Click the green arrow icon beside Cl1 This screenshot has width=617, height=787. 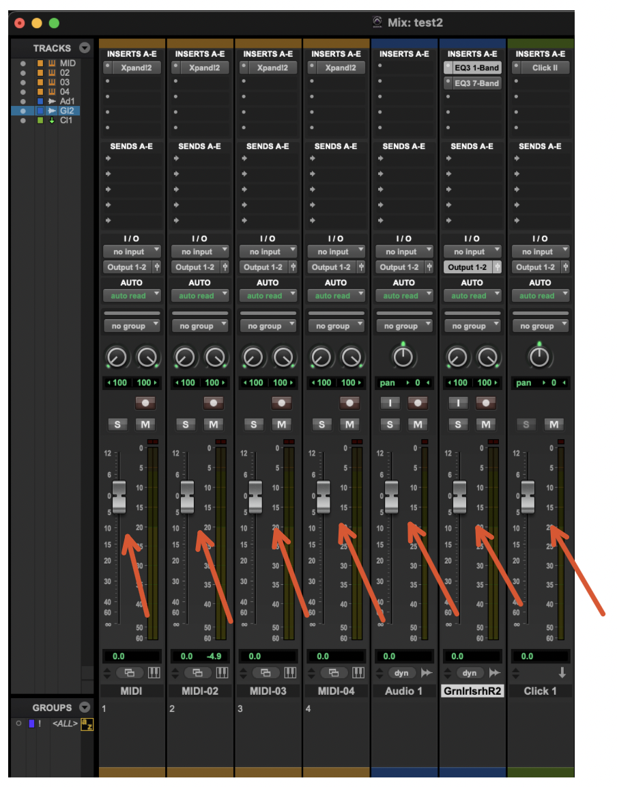point(51,120)
